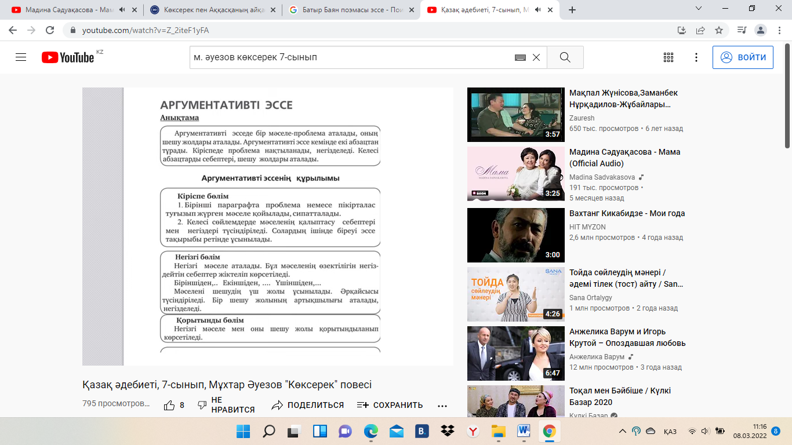This screenshot has width=792, height=445.
Task: Click the magnifier search button
Action: point(565,57)
